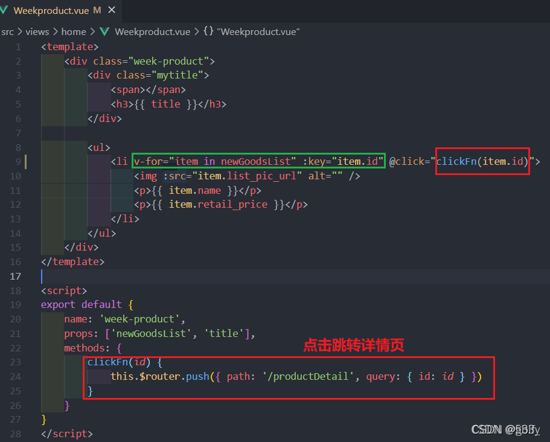550x442 pixels.
Task: Open the views breadcrumb segment
Action: (x=37, y=32)
